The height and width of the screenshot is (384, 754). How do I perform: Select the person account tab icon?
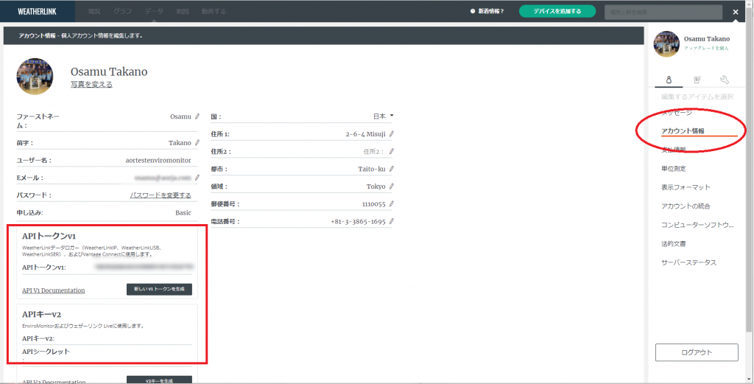[669, 80]
